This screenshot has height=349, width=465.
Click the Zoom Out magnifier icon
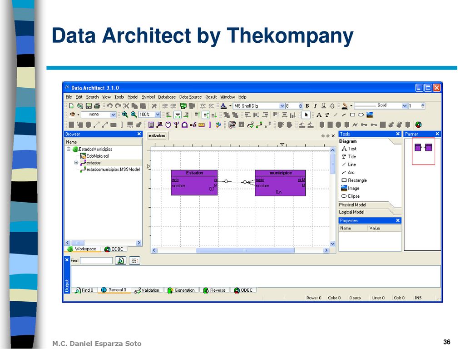coord(134,115)
